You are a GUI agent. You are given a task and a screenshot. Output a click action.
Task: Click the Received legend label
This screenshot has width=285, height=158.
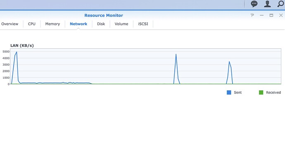click(273, 92)
